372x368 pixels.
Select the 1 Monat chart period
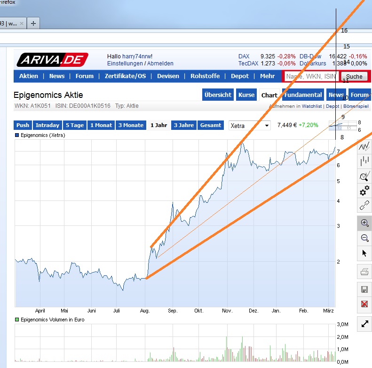[101, 125]
